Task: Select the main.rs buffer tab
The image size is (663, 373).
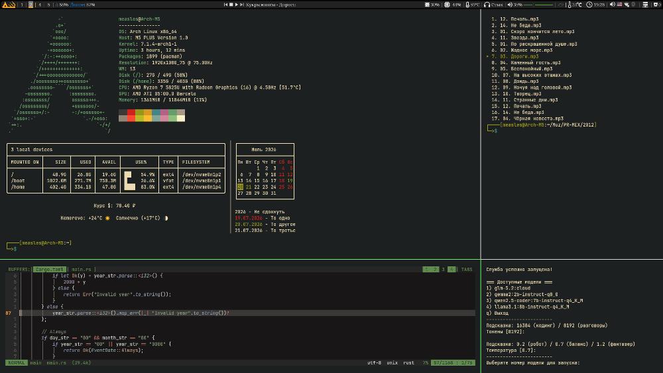Action: tap(81, 269)
